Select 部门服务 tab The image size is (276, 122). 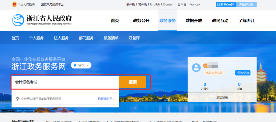pos(86,38)
